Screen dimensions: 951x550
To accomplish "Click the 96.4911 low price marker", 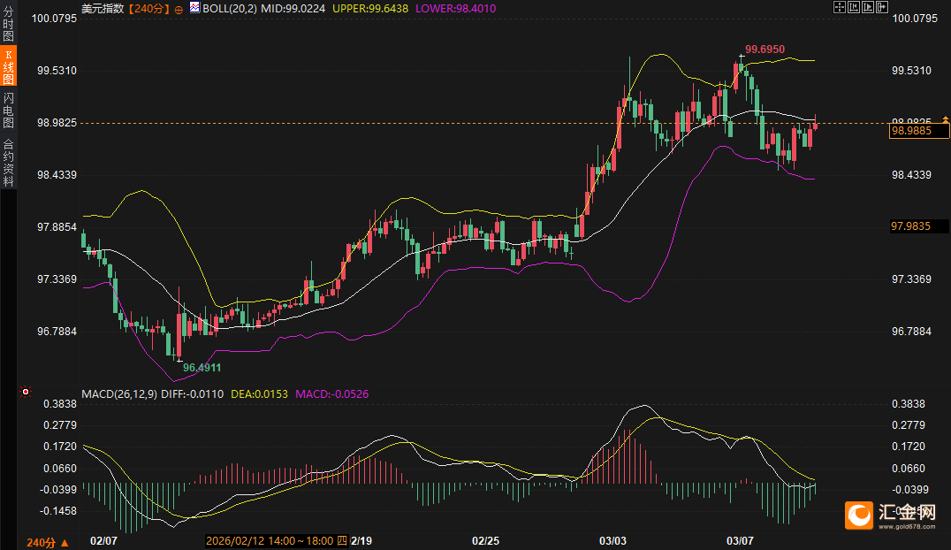I will (202, 367).
